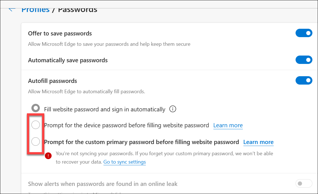Select the custom primary password radio button
The height and width of the screenshot is (194, 318).
pyautogui.click(x=36, y=142)
